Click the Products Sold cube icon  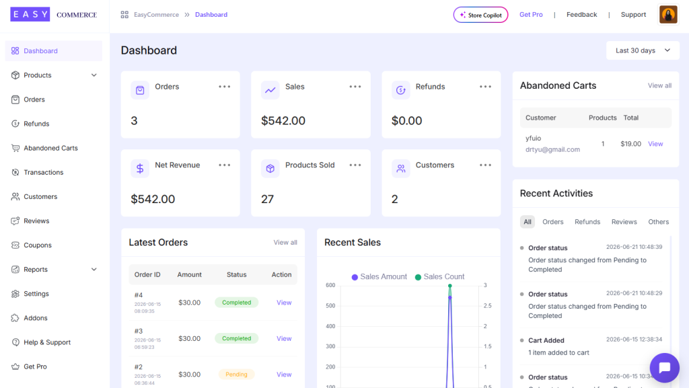pyautogui.click(x=270, y=169)
